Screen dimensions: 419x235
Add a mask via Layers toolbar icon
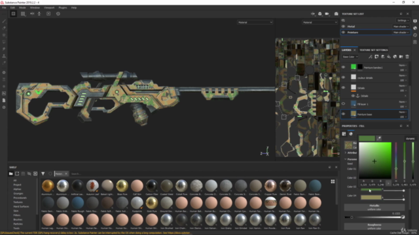point(376,57)
